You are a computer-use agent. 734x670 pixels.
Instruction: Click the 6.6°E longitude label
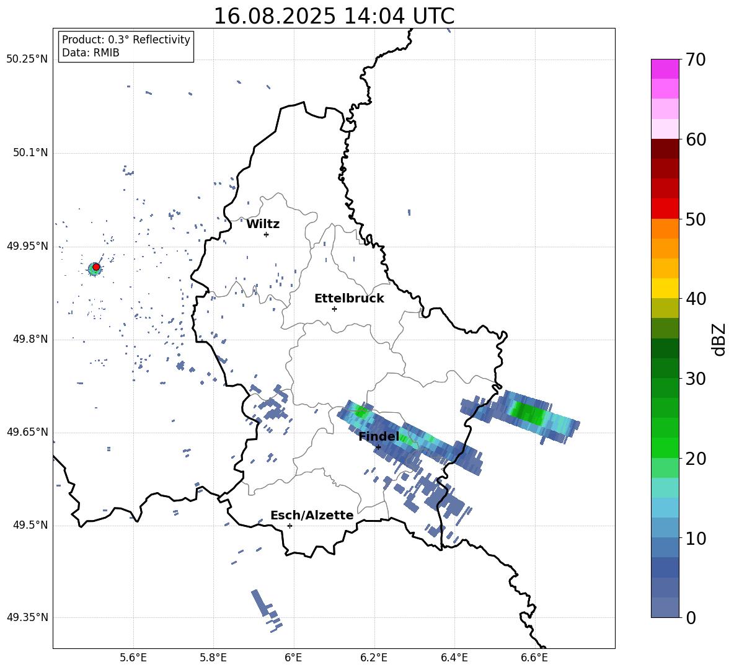pos(534,658)
